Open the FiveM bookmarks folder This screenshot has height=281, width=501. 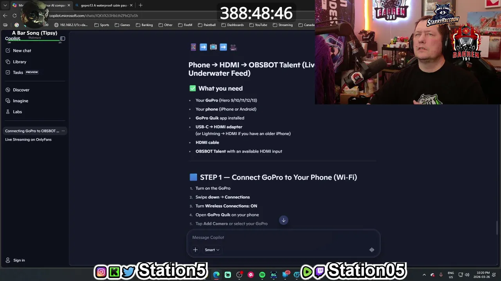click(x=185, y=25)
